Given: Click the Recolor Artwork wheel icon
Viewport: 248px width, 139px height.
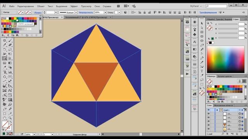Looking at the screenshot, I should pyautogui.click(x=126, y=12).
